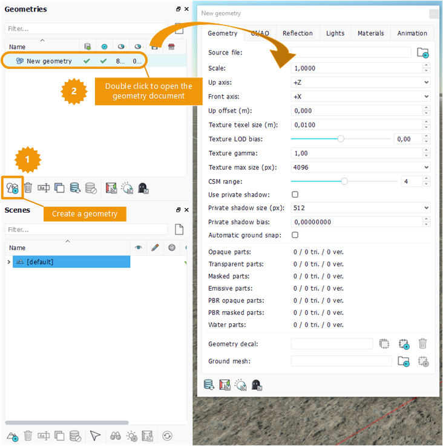
Task: Open the Materials tab
Action: [x=370, y=33]
